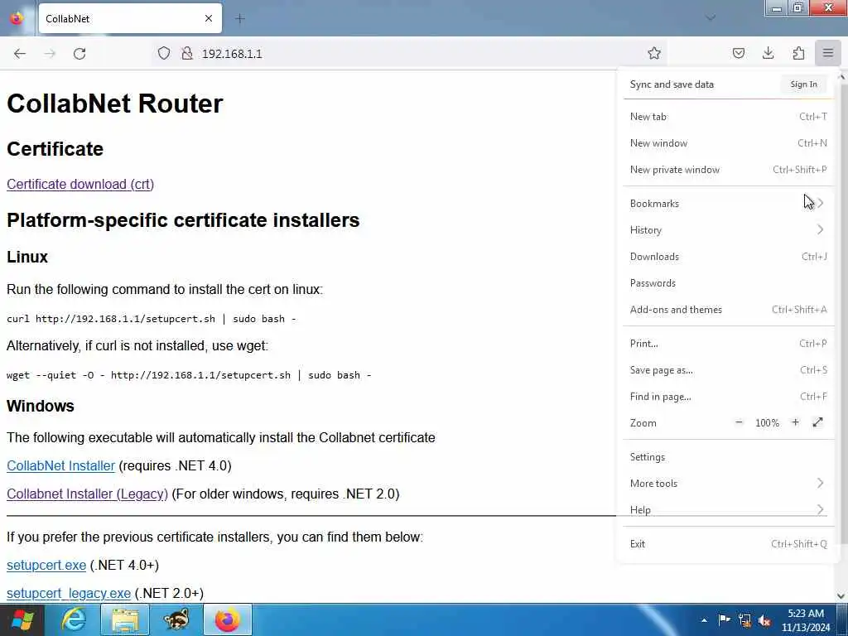Open Add-ons and themes

pos(728,310)
